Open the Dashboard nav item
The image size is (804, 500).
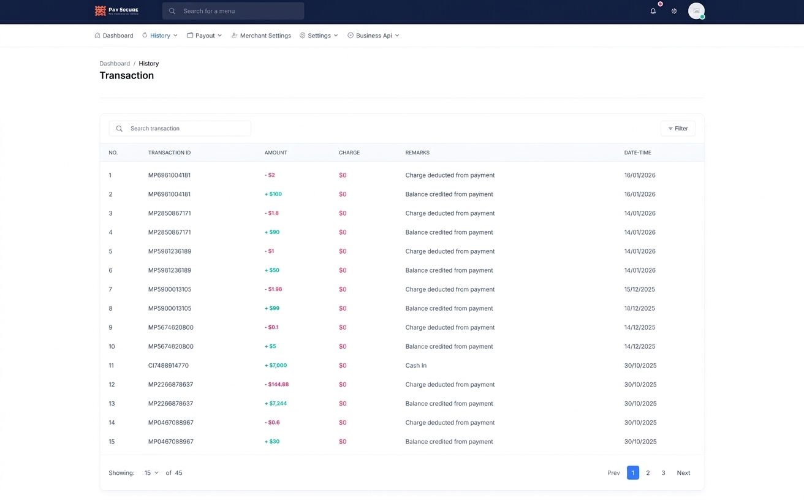(114, 36)
